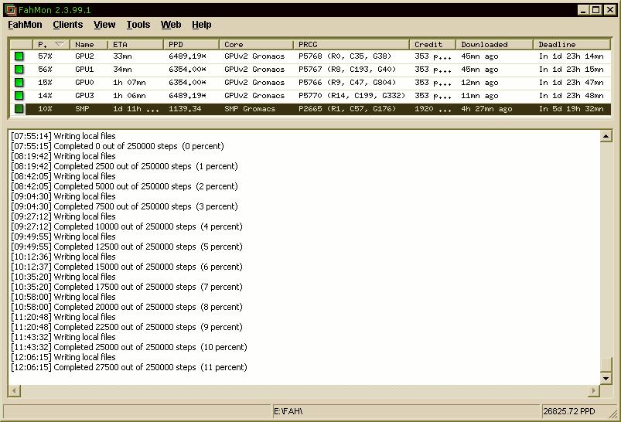This screenshot has width=621, height=422.
Task: Click the FahMon title bar app icon
Action: point(10,10)
